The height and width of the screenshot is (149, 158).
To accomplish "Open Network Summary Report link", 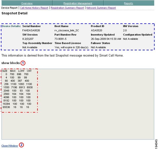I will click(101, 8).
